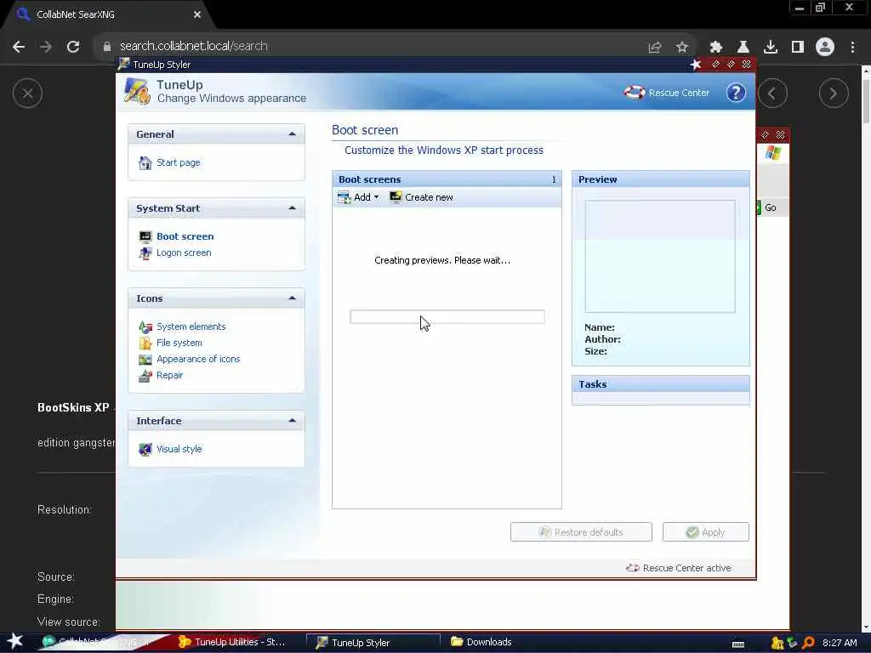Click the icon beside Logon screen
This screenshot has height=653, width=871.
[145, 253]
